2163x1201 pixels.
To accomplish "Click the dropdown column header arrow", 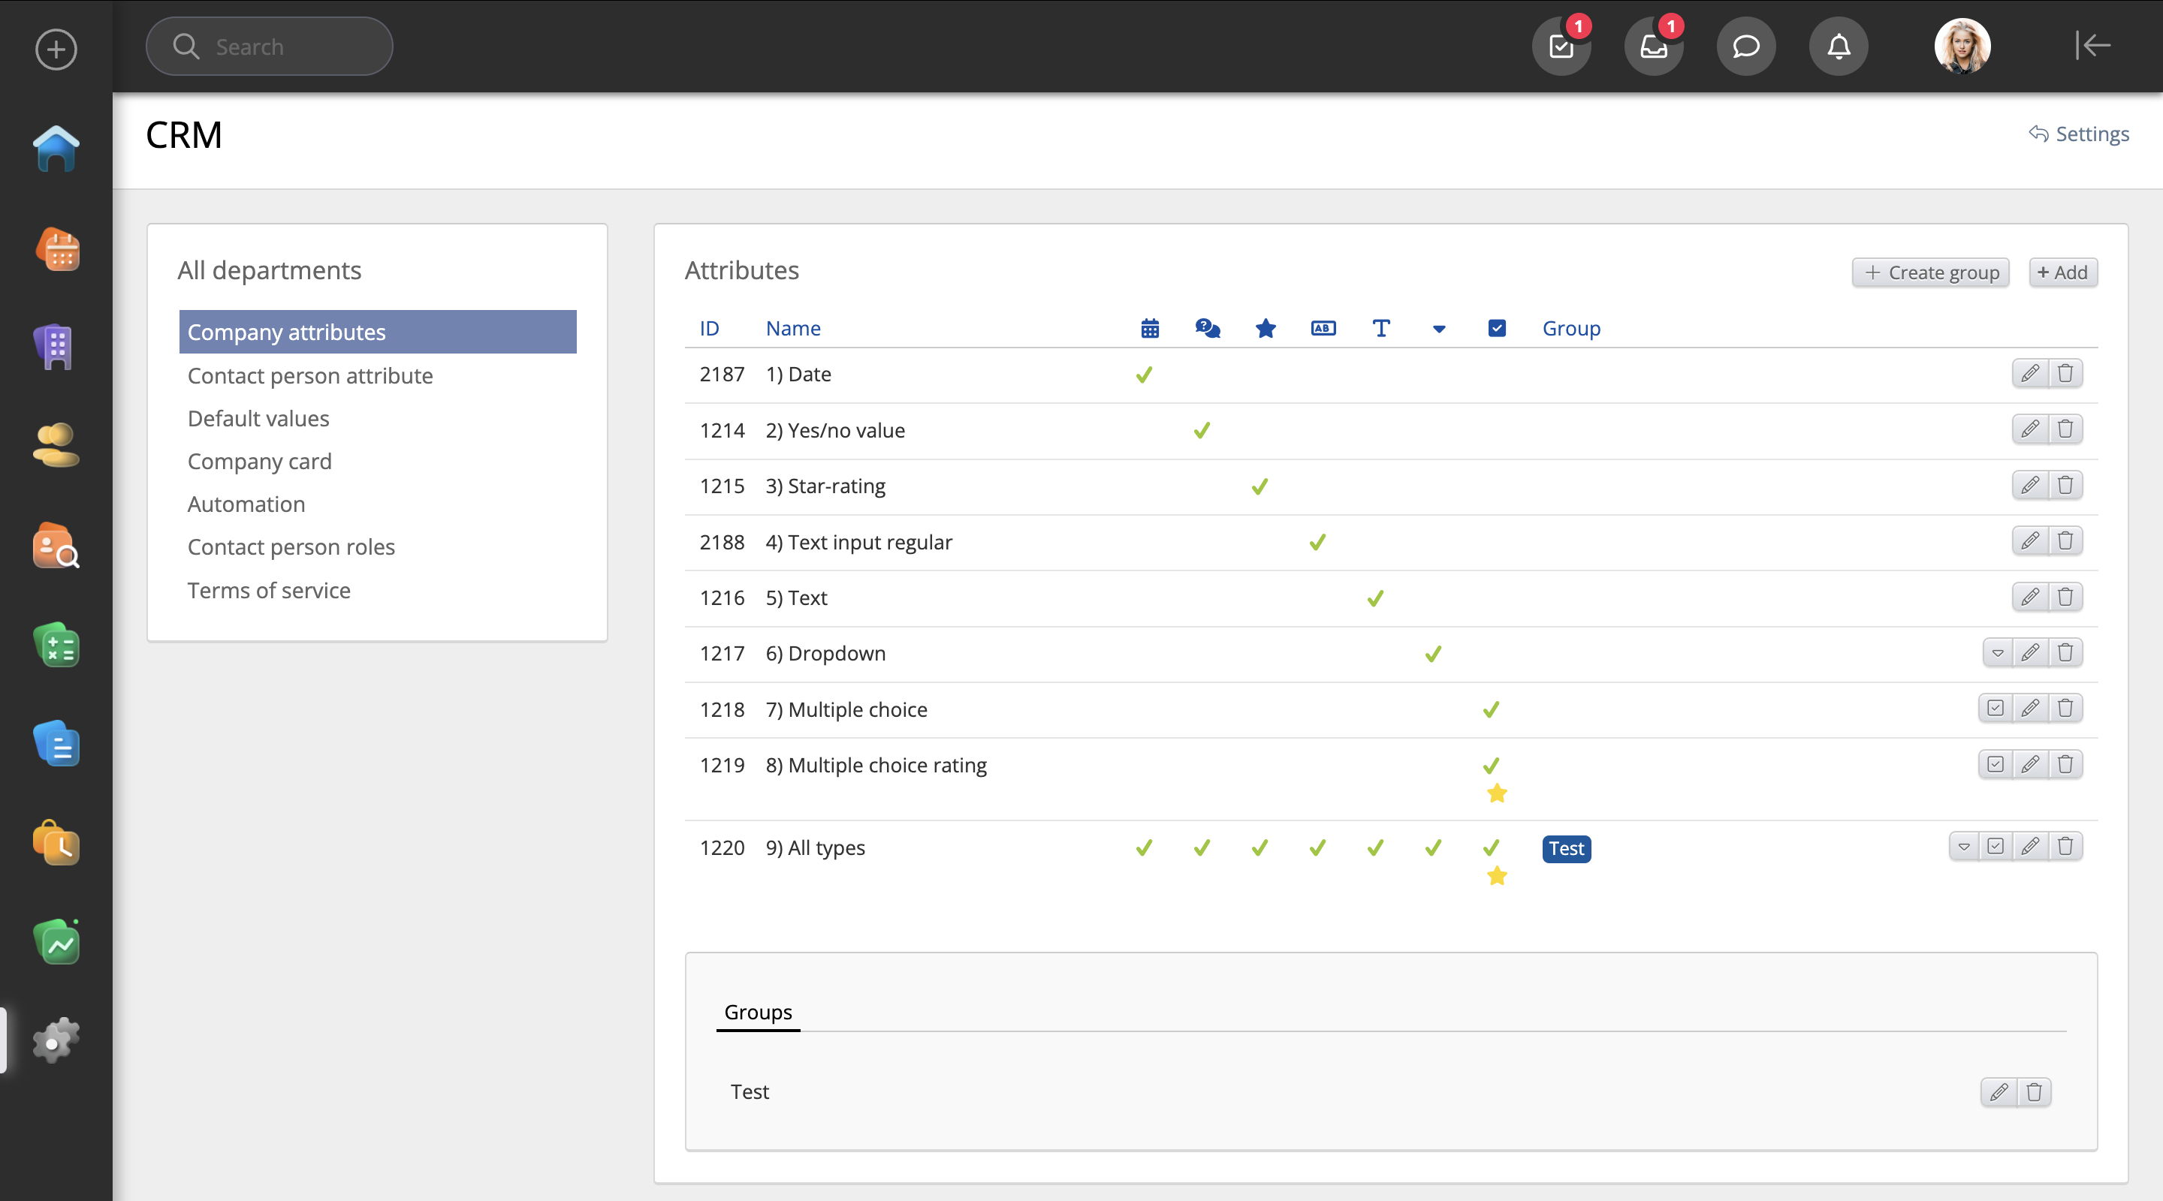I will (1438, 328).
